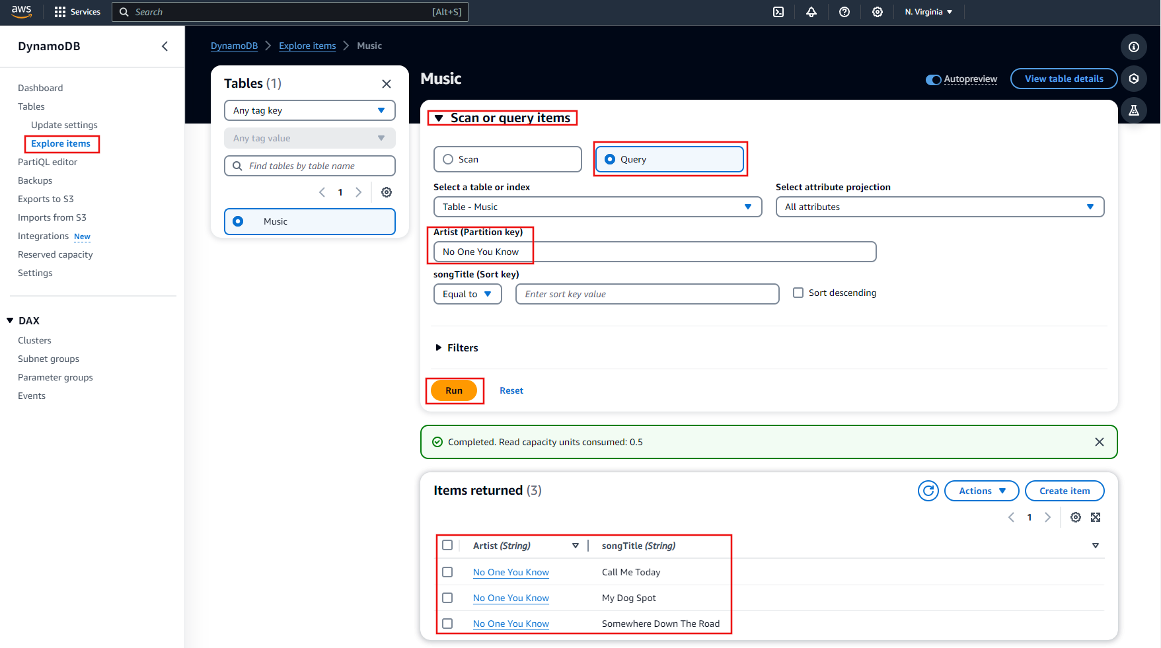Expand results table to full screen
Image resolution: width=1161 pixels, height=648 pixels.
[x=1096, y=517]
